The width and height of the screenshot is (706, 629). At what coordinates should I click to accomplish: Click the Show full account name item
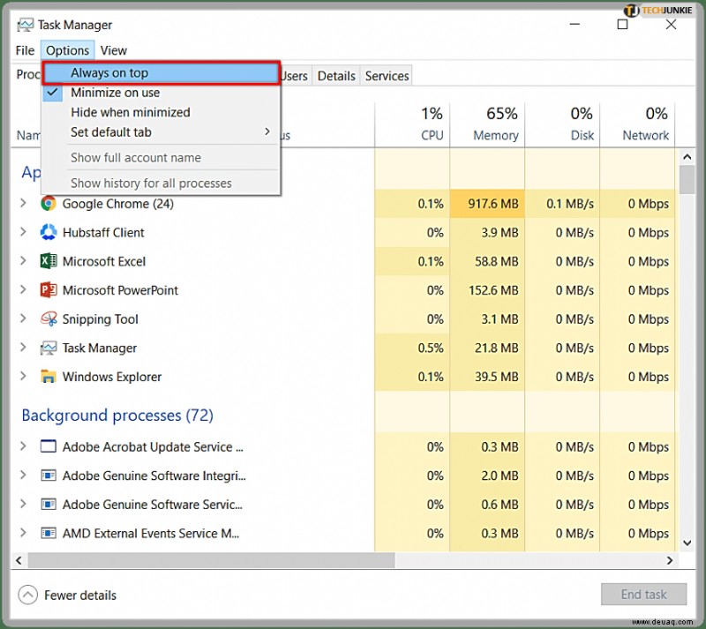pos(161,158)
